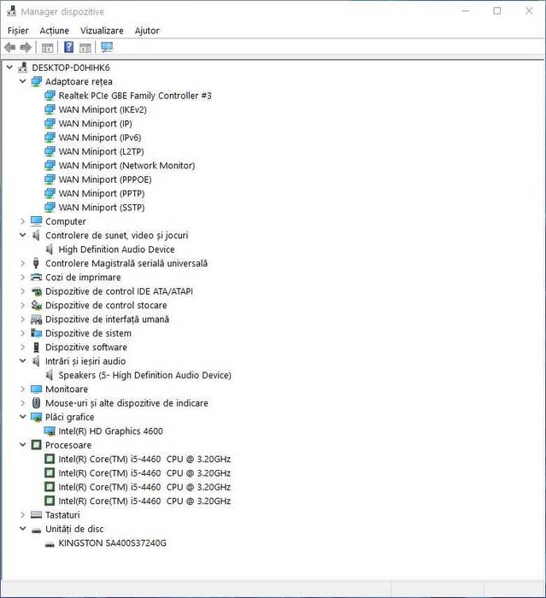This screenshot has width=546, height=598.
Task: Expand the Computer category
Action: click(x=23, y=221)
